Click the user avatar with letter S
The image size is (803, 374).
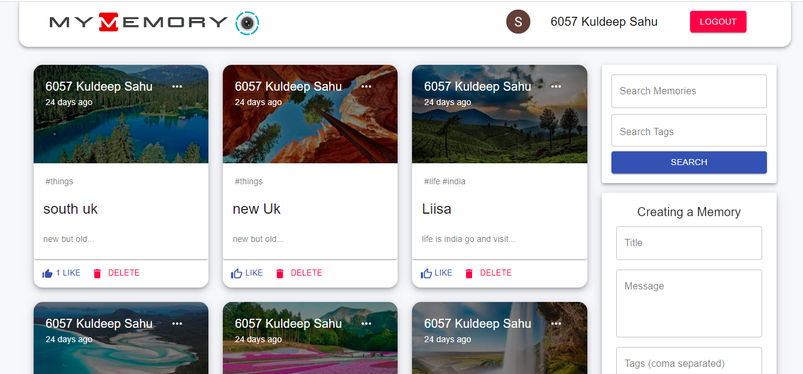pos(518,22)
